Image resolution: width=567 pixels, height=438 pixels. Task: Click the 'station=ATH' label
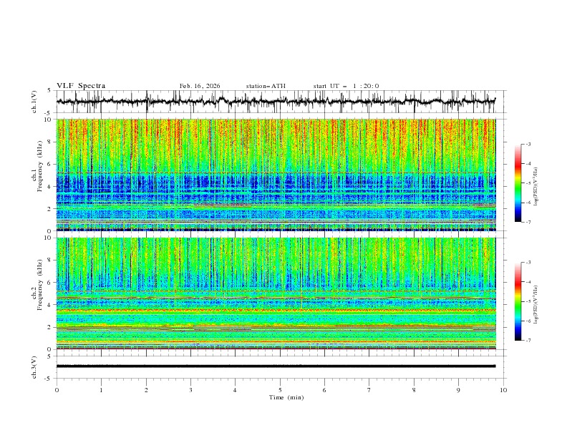(x=266, y=86)
